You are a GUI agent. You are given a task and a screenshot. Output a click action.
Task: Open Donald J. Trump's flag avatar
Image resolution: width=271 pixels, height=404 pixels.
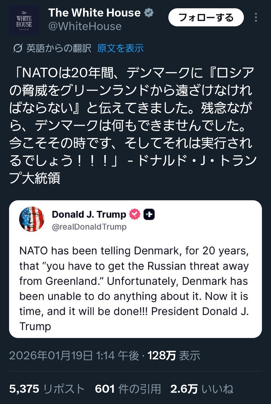point(32,219)
